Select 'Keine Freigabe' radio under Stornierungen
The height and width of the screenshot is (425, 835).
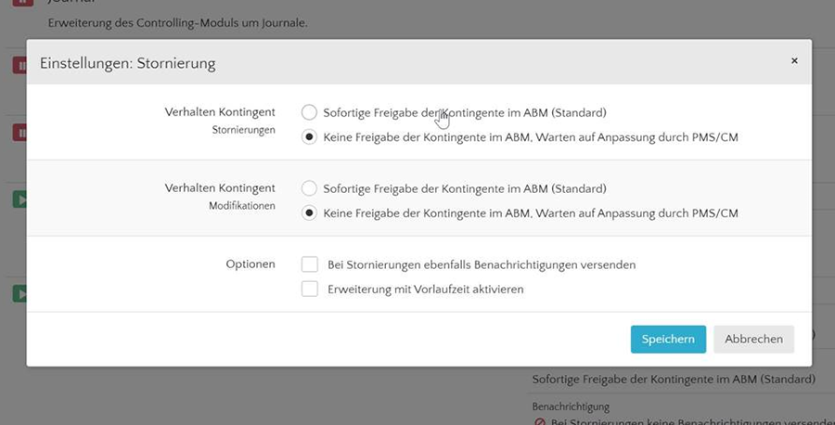(309, 136)
